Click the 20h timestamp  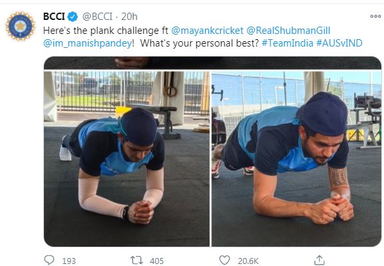(x=129, y=17)
